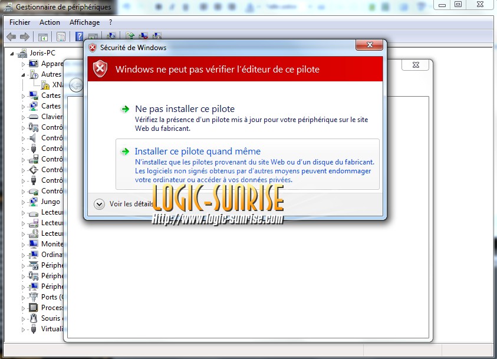Click the Joris-PC computer icon
Viewport: 497px width, 359px height.
coord(22,53)
